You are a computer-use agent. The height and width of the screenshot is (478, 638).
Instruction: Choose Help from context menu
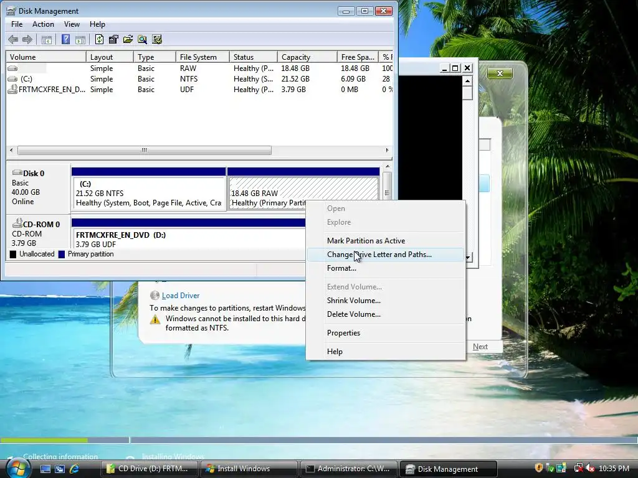(385, 352)
